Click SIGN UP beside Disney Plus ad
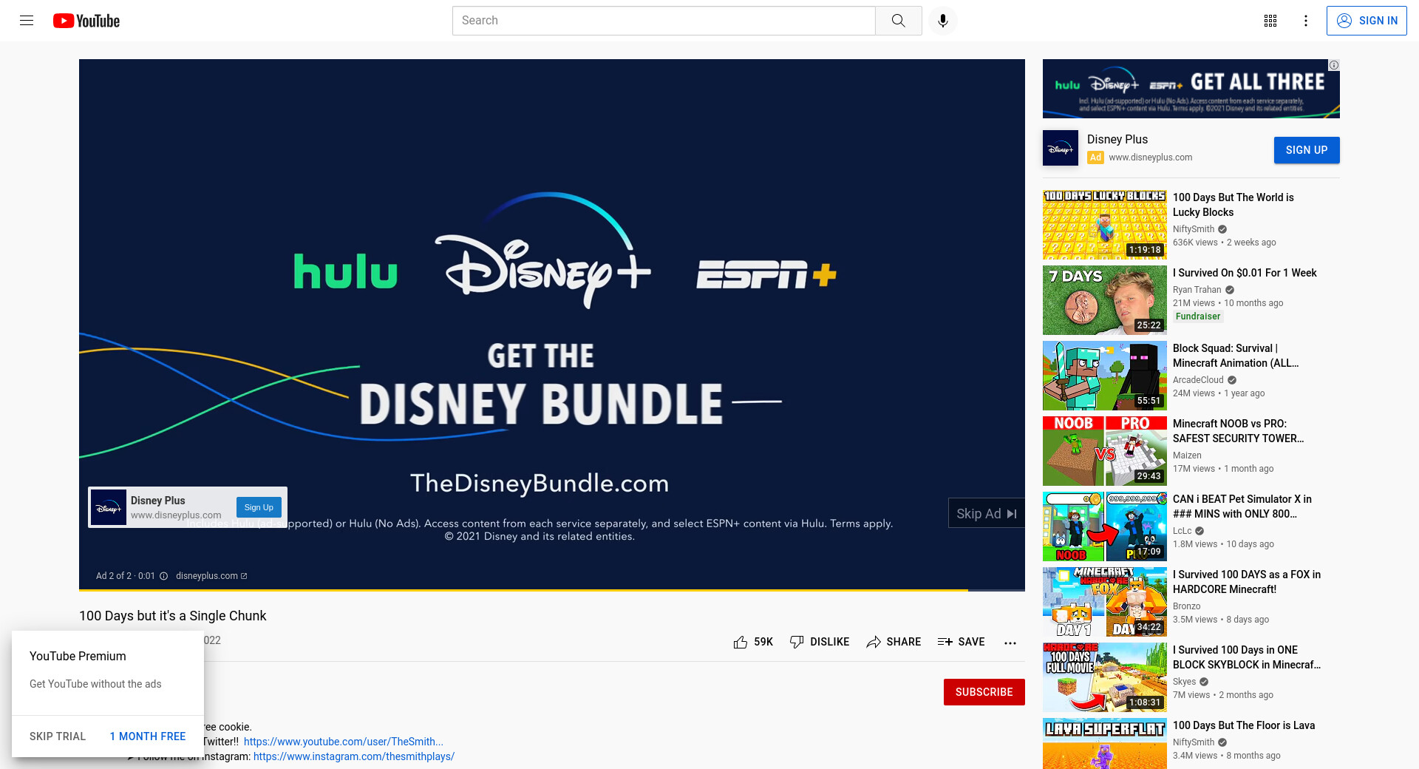Screen dimensions: 1419x769 coord(1306,150)
